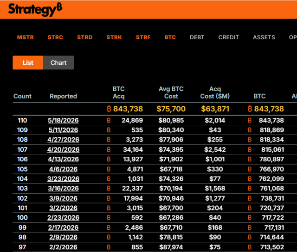Click the Strategy logo in header
This screenshot has height=252, width=297.
tap(35, 9)
